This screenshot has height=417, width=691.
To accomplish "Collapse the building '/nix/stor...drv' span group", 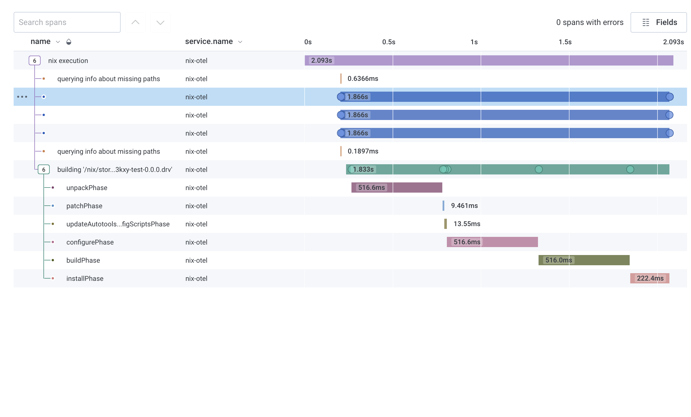I will pyautogui.click(x=44, y=169).
